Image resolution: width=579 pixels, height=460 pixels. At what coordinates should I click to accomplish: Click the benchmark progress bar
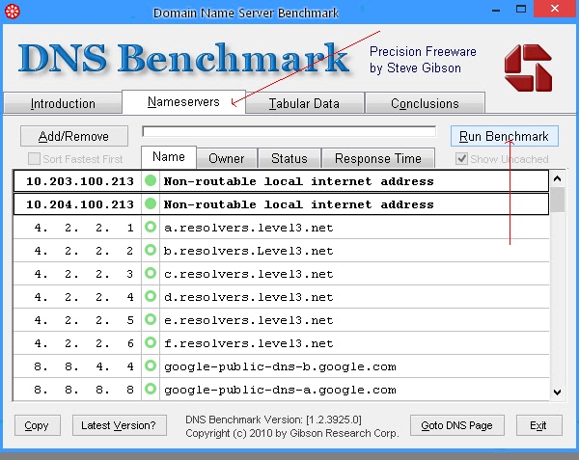coord(289,131)
